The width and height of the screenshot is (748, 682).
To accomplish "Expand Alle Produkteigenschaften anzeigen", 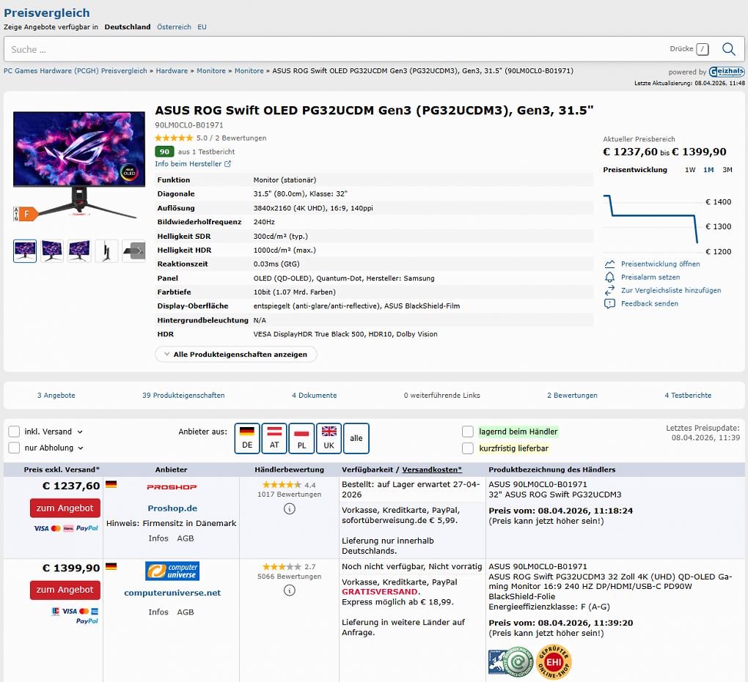I will point(236,354).
